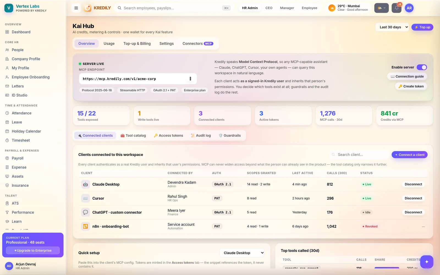
Task: Switch to Tool catalog sub-tab
Action: tap(133, 135)
